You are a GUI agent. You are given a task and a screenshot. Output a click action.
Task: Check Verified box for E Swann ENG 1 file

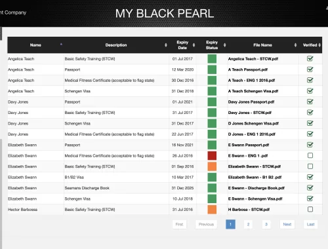(310, 155)
